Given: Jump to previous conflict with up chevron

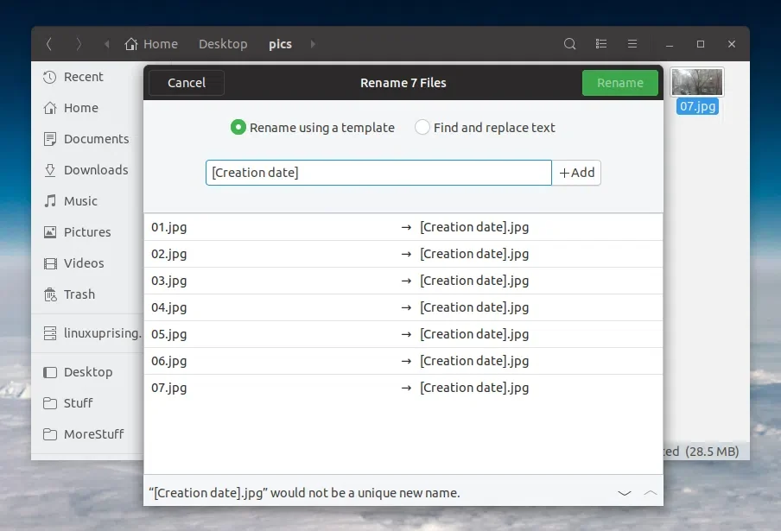Looking at the screenshot, I should [x=651, y=493].
